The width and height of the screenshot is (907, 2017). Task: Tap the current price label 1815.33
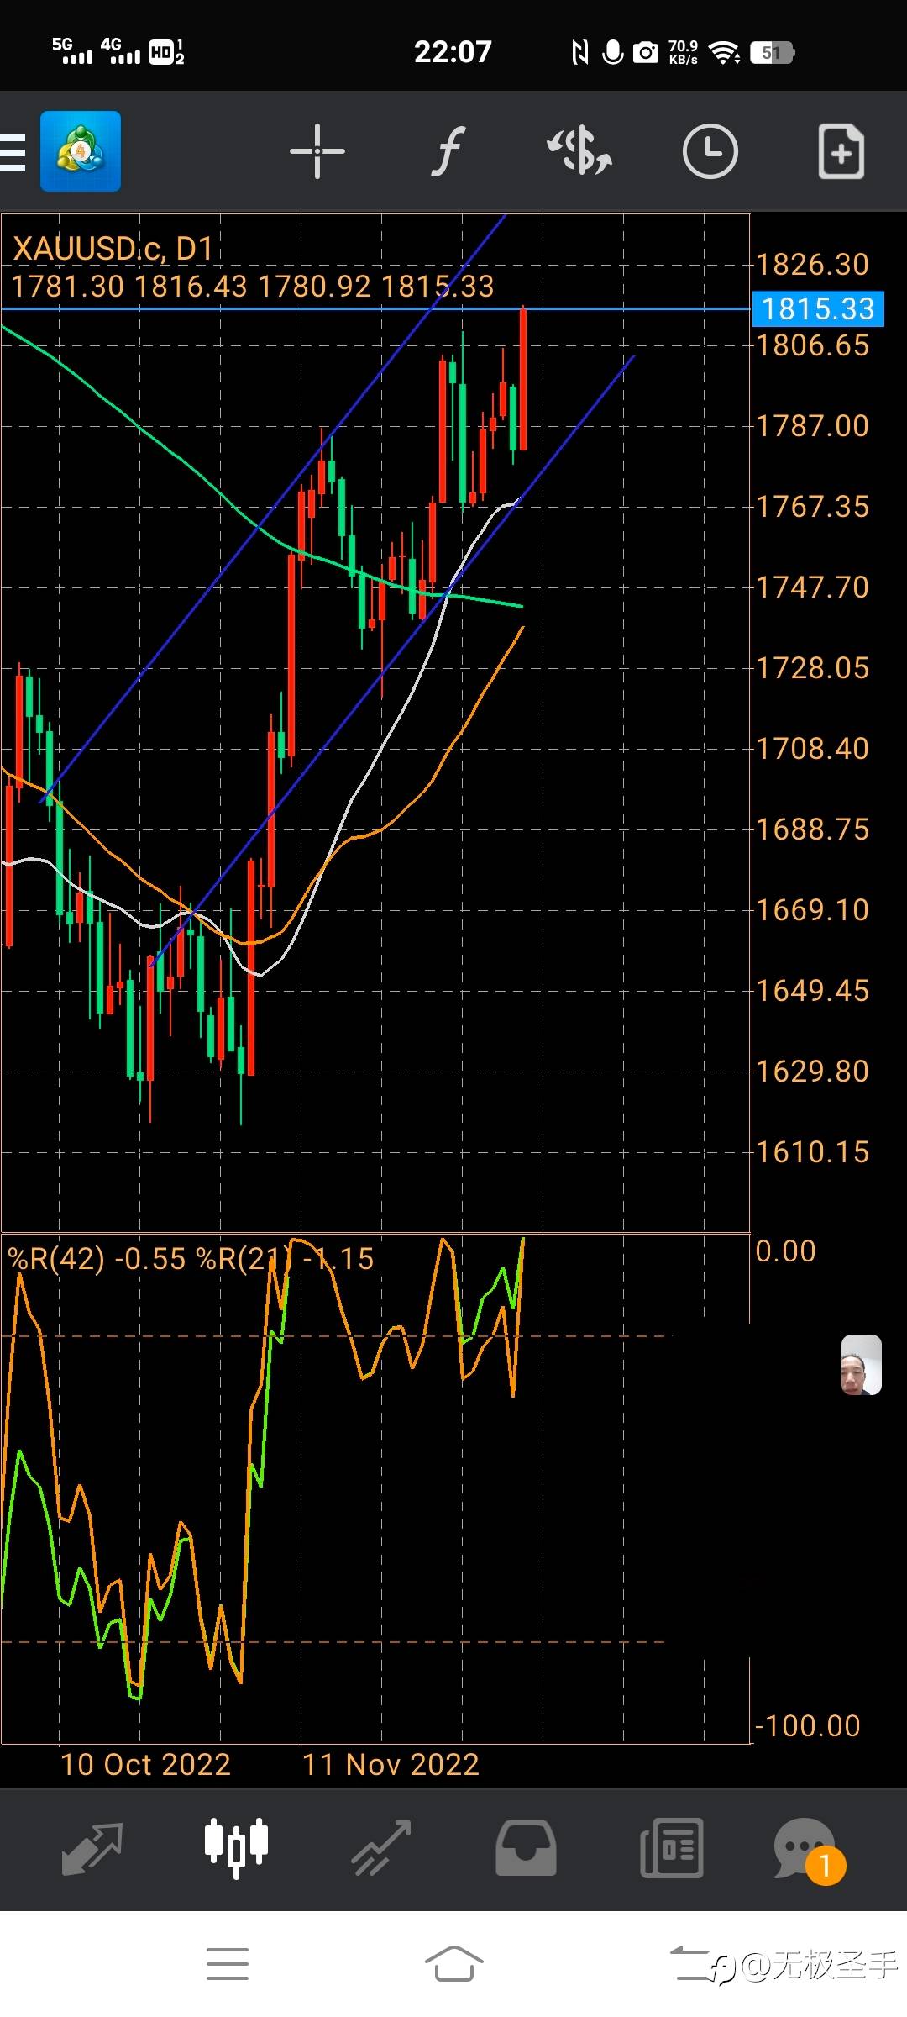[x=818, y=308]
